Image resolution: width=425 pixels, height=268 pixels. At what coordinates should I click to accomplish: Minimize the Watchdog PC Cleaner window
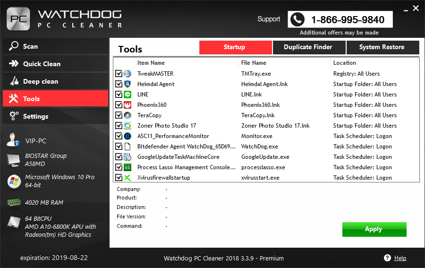(406, 10)
